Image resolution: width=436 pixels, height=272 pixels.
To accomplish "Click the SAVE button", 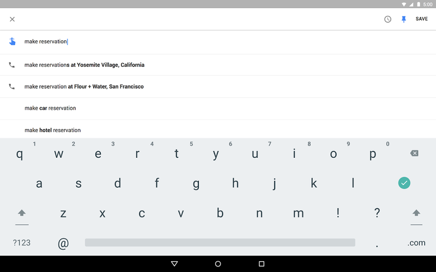I will (x=421, y=19).
